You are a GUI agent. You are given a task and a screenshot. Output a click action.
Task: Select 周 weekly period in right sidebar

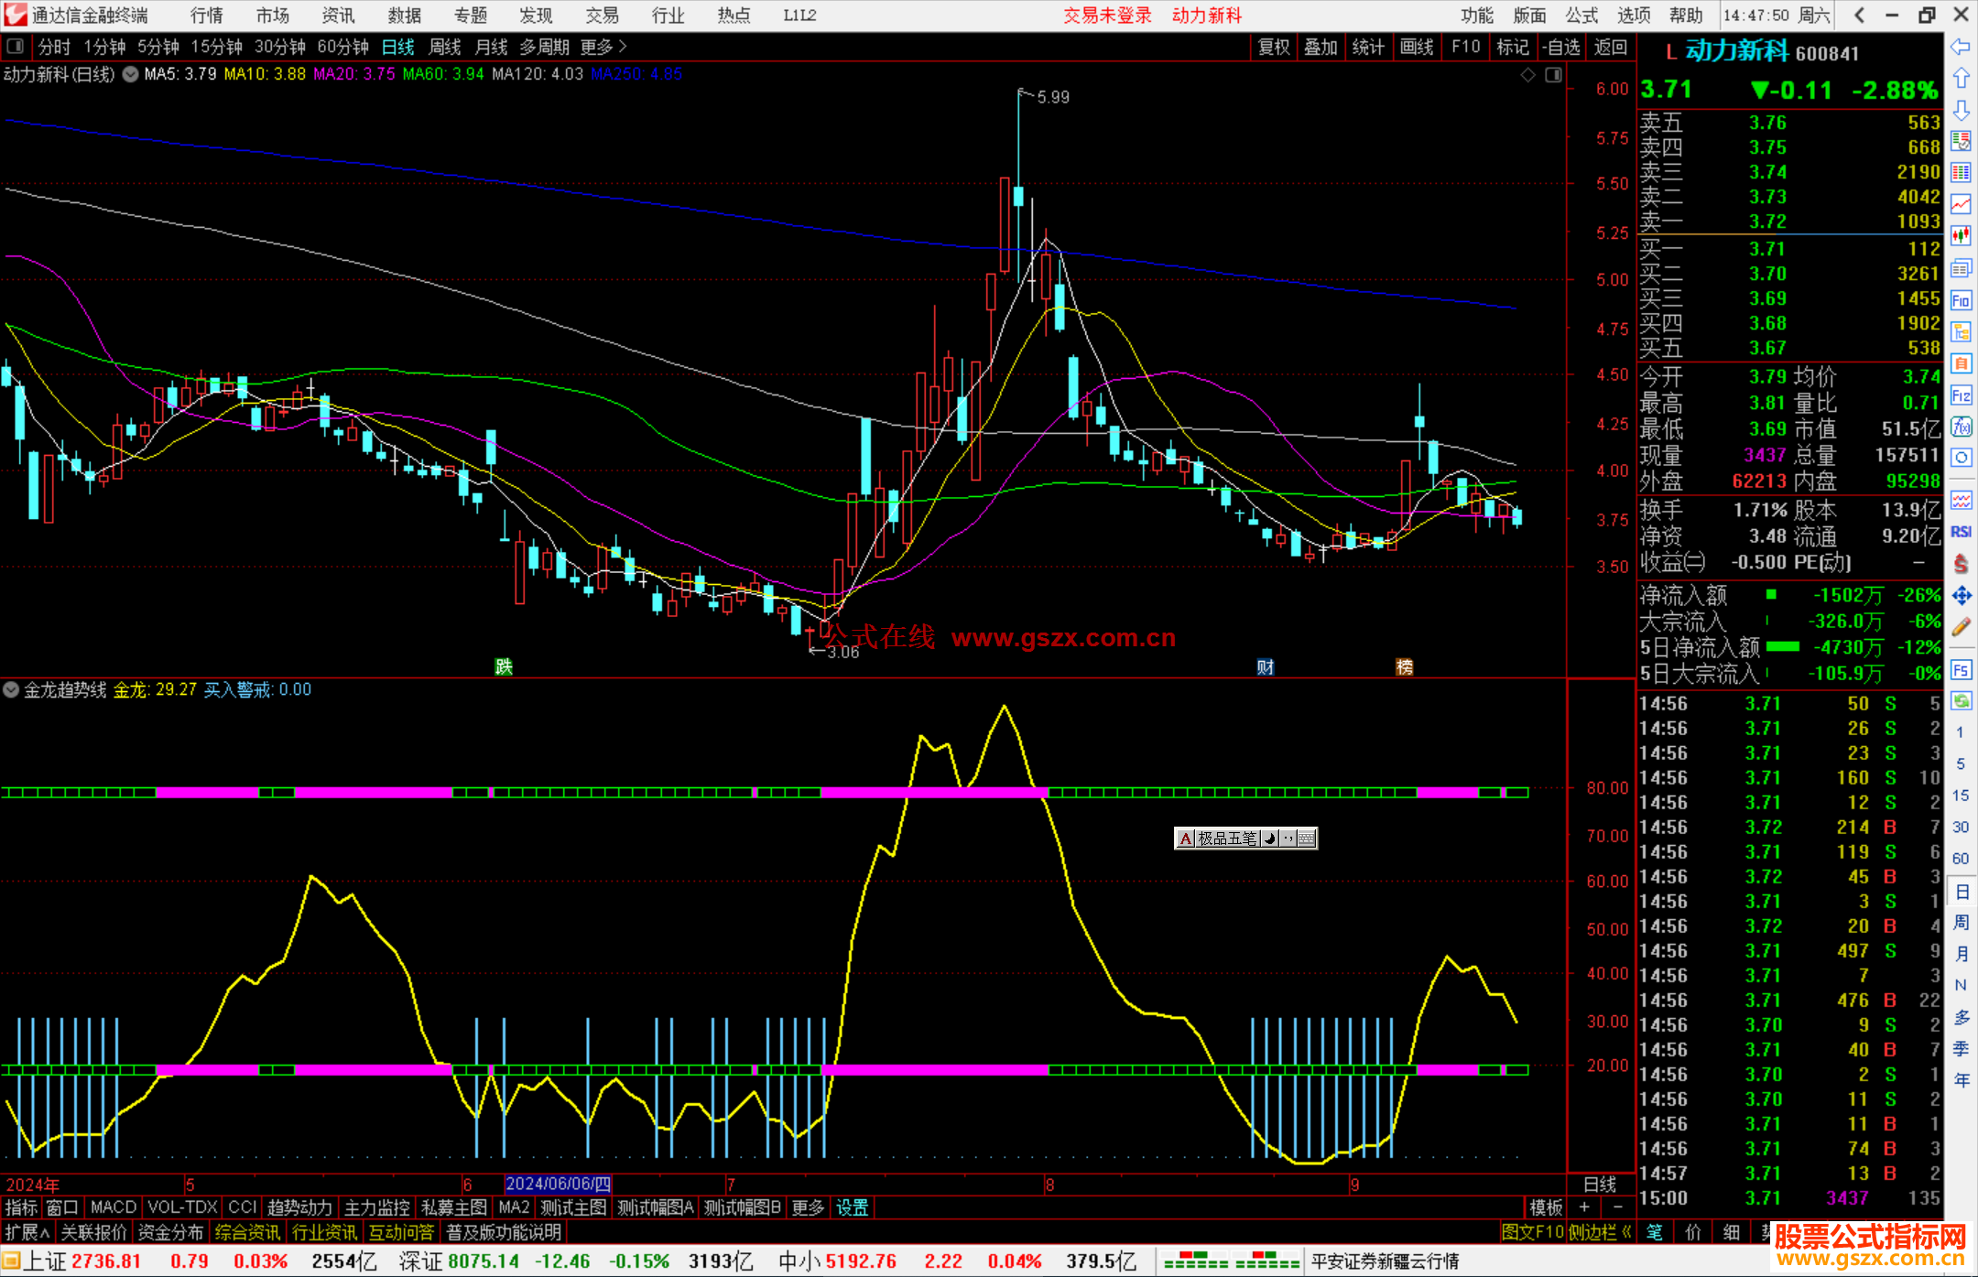coord(1962,922)
